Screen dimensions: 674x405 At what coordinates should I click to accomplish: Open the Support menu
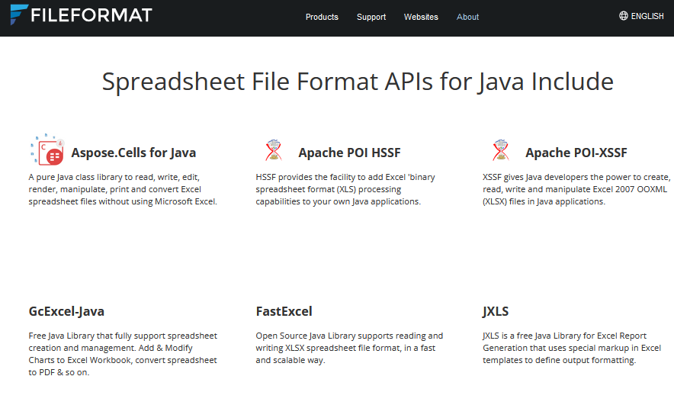click(x=371, y=18)
